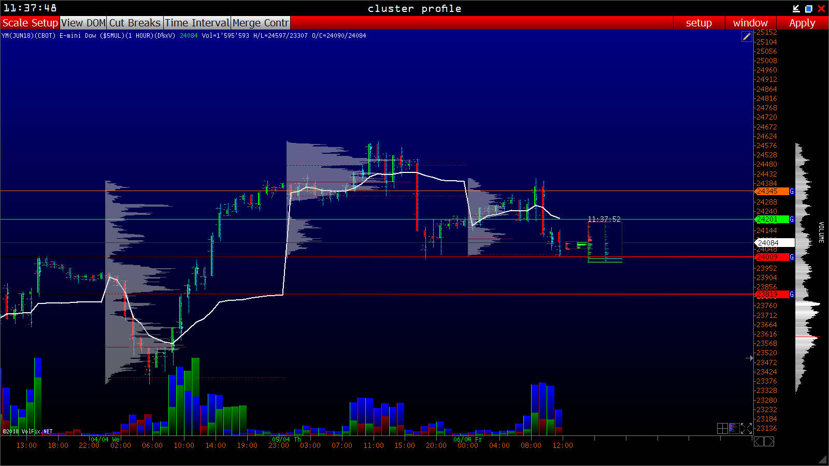Viewport: 829px width, 466px height.
Task: Click the Apply button
Action: [x=802, y=23]
